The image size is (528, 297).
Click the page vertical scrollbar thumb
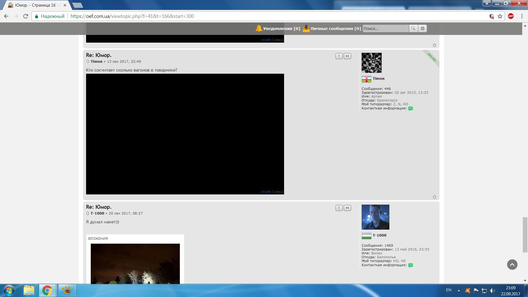click(x=525, y=235)
